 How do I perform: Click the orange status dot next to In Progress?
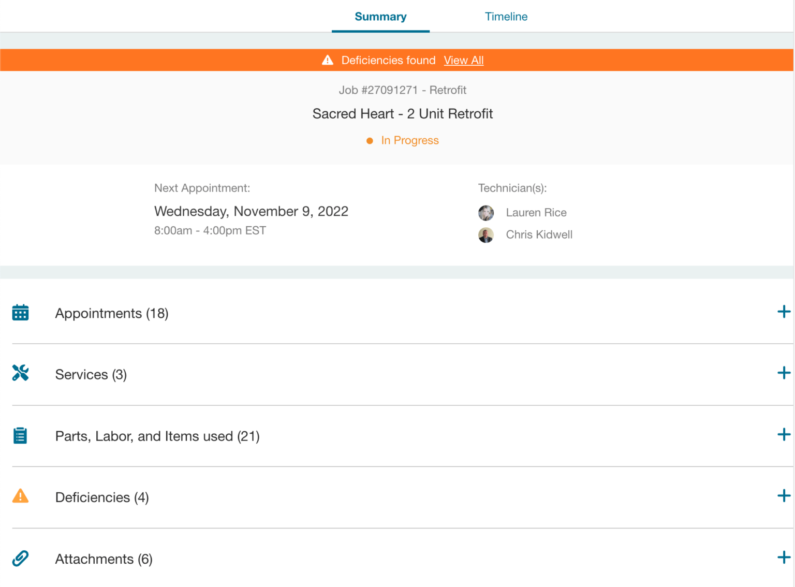(369, 140)
